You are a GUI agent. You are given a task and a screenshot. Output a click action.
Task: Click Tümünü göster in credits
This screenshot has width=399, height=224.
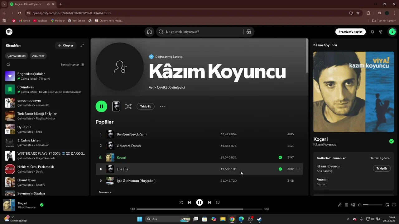pos(380,158)
